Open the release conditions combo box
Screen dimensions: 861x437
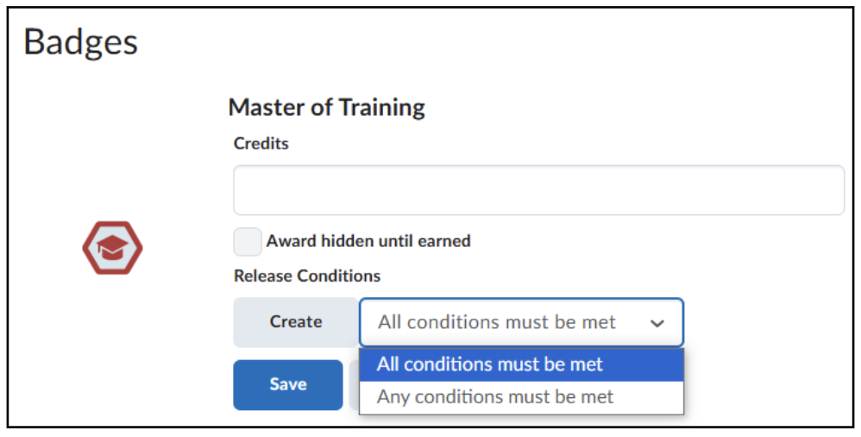(521, 322)
